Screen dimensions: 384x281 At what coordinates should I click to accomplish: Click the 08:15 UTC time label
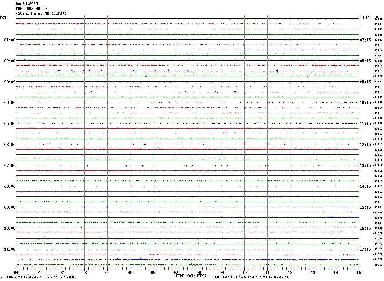point(365,61)
